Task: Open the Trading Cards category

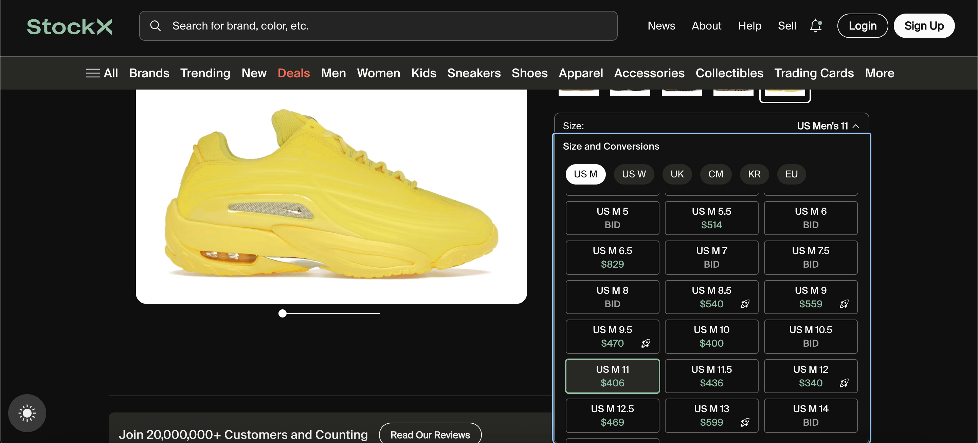Action: pos(814,73)
